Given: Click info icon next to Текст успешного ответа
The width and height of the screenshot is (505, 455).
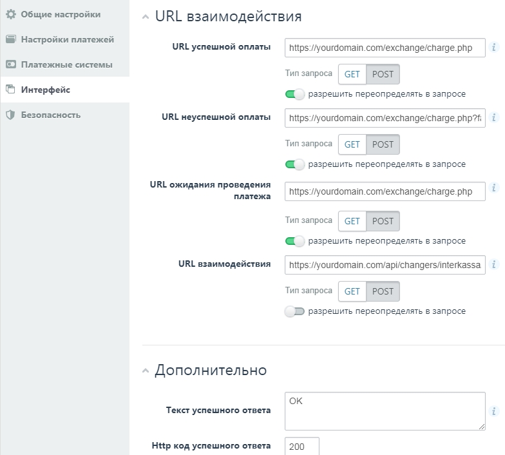Looking at the screenshot, I should click(494, 411).
